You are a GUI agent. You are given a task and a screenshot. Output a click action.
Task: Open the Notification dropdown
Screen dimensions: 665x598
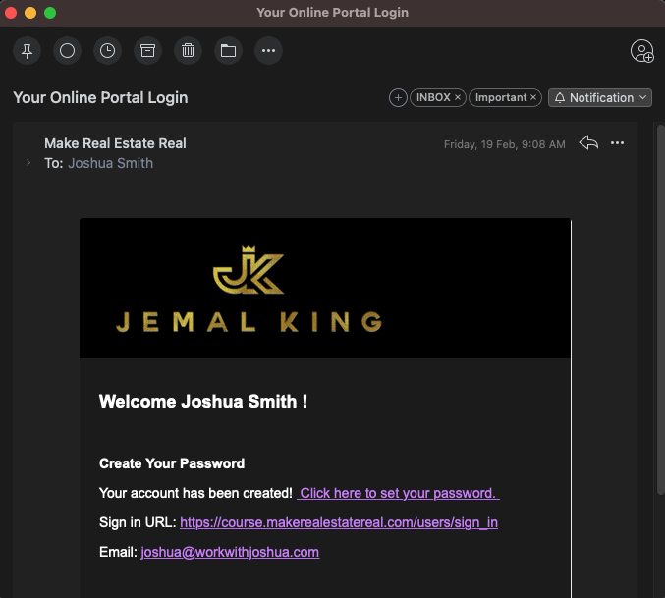coord(600,98)
